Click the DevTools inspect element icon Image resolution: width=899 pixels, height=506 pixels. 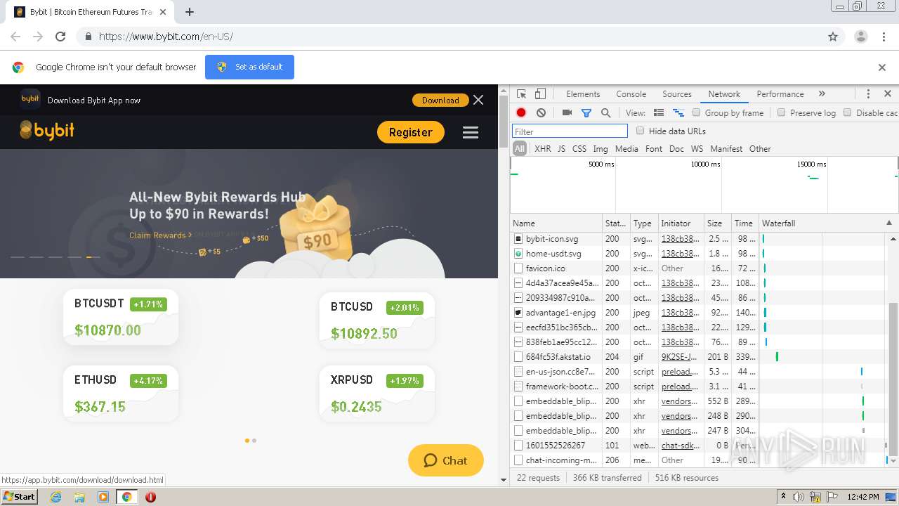[521, 94]
